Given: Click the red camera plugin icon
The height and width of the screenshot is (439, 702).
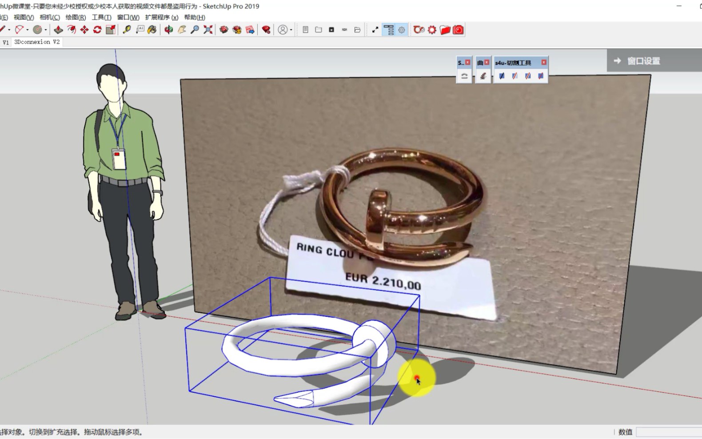Looking at the screenshot, I should [x=458, y=30].
